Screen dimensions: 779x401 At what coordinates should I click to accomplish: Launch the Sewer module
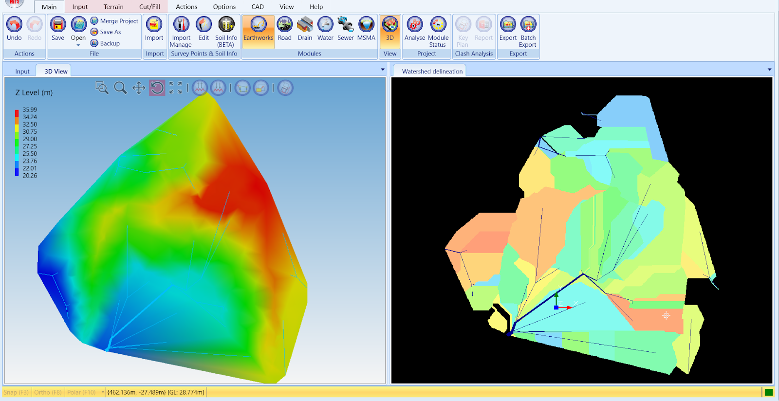pyautogui.click(x=345, y=29)
